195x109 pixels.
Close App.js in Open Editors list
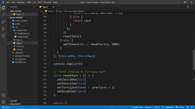pos(12,14)
